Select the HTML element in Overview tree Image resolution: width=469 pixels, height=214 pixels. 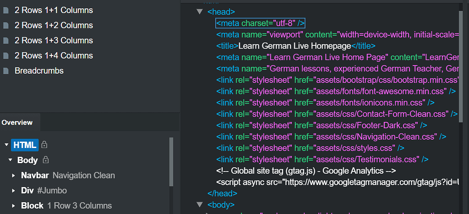25,145
